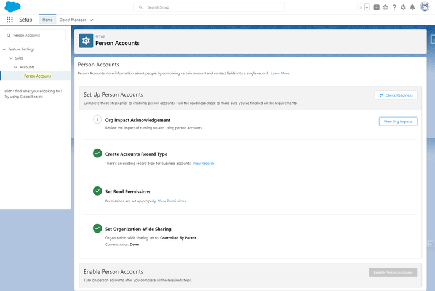
Task: Add this page to favorites star
Action: coord(361,7)
